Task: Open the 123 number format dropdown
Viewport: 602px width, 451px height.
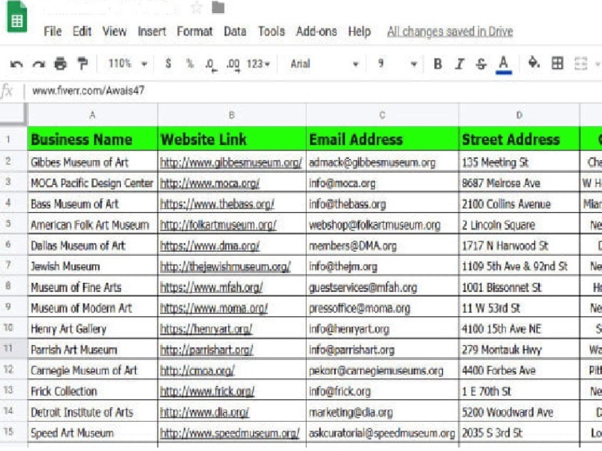Action: tap(258, 64)
